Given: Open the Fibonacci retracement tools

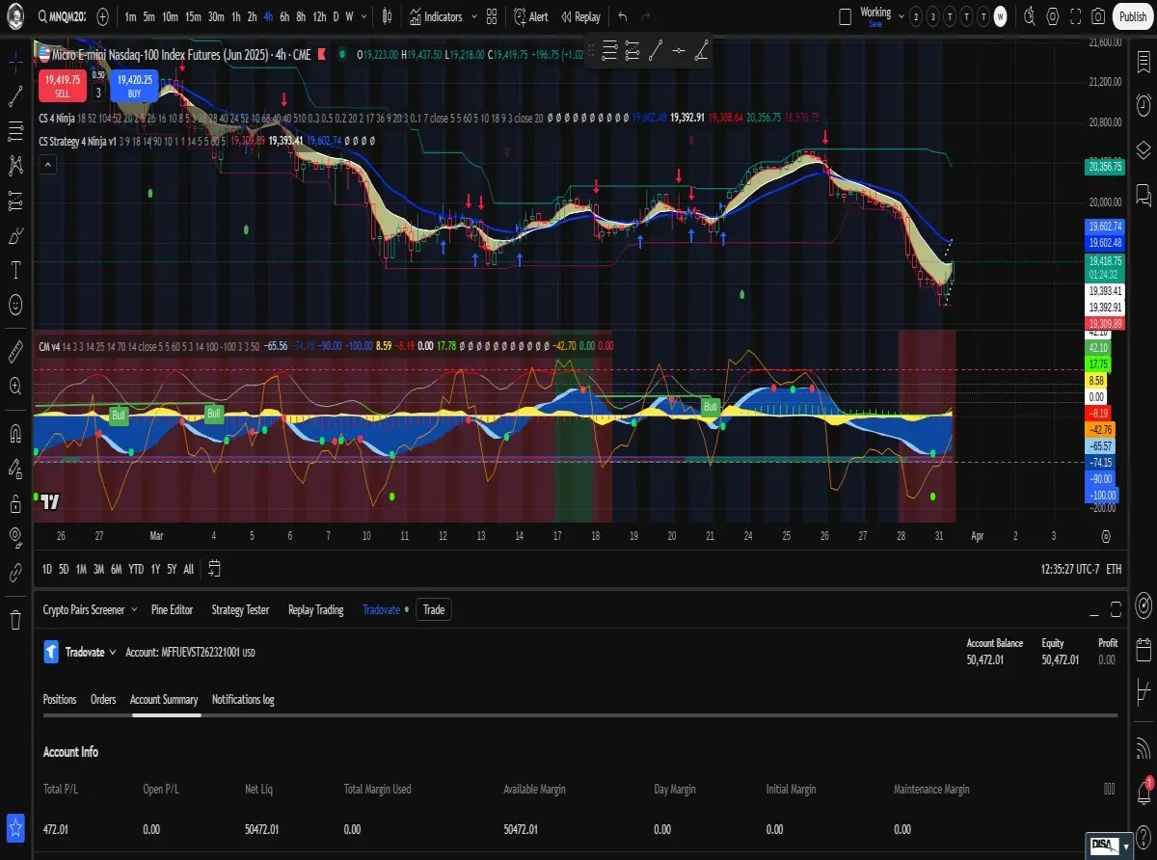Looking at the screenshot, I should click(15, 130).
